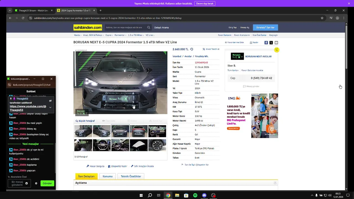Click Sıfır Araçları İncele link
354x199 pixels.
point(142,166)
